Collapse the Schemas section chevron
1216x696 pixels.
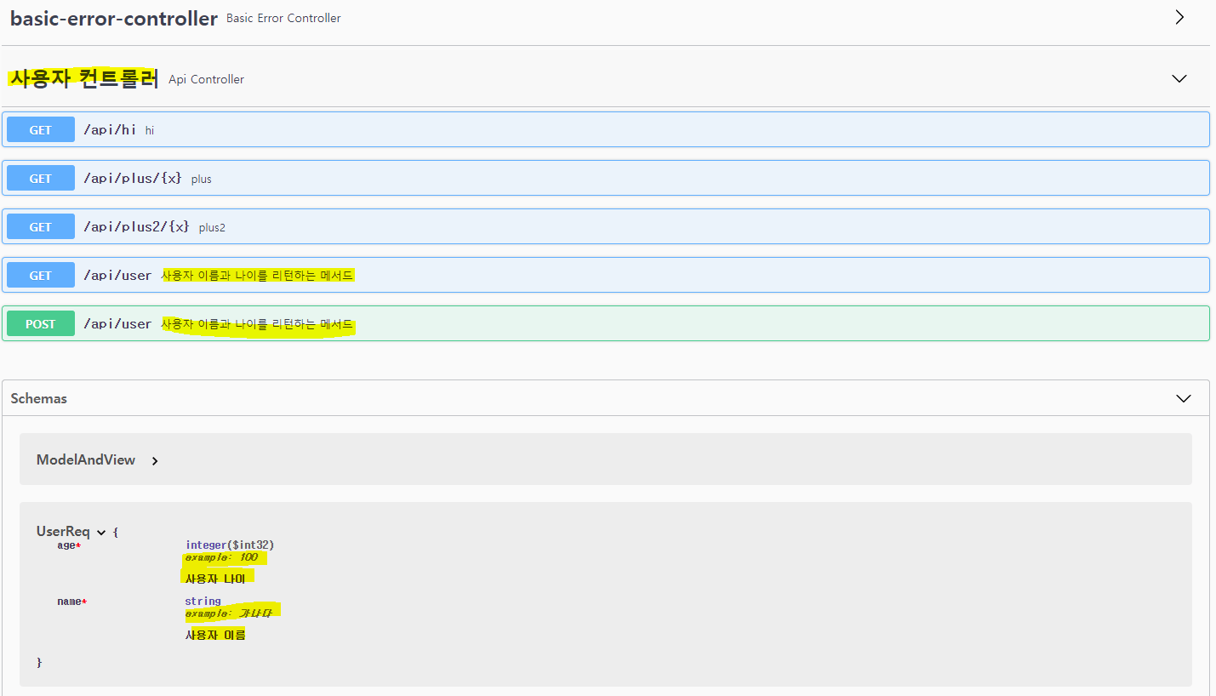click(x=1183, y=397)
